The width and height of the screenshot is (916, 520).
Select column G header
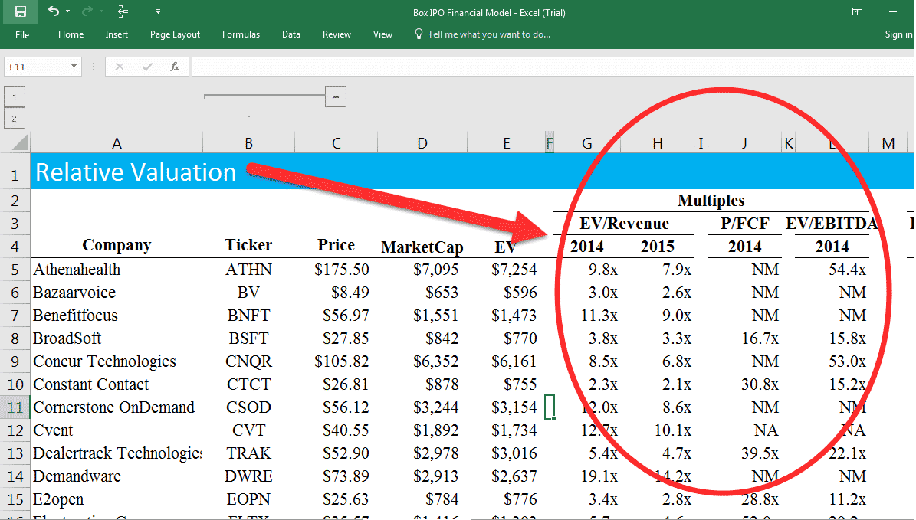pyautogui.click(x=587, y=143)
